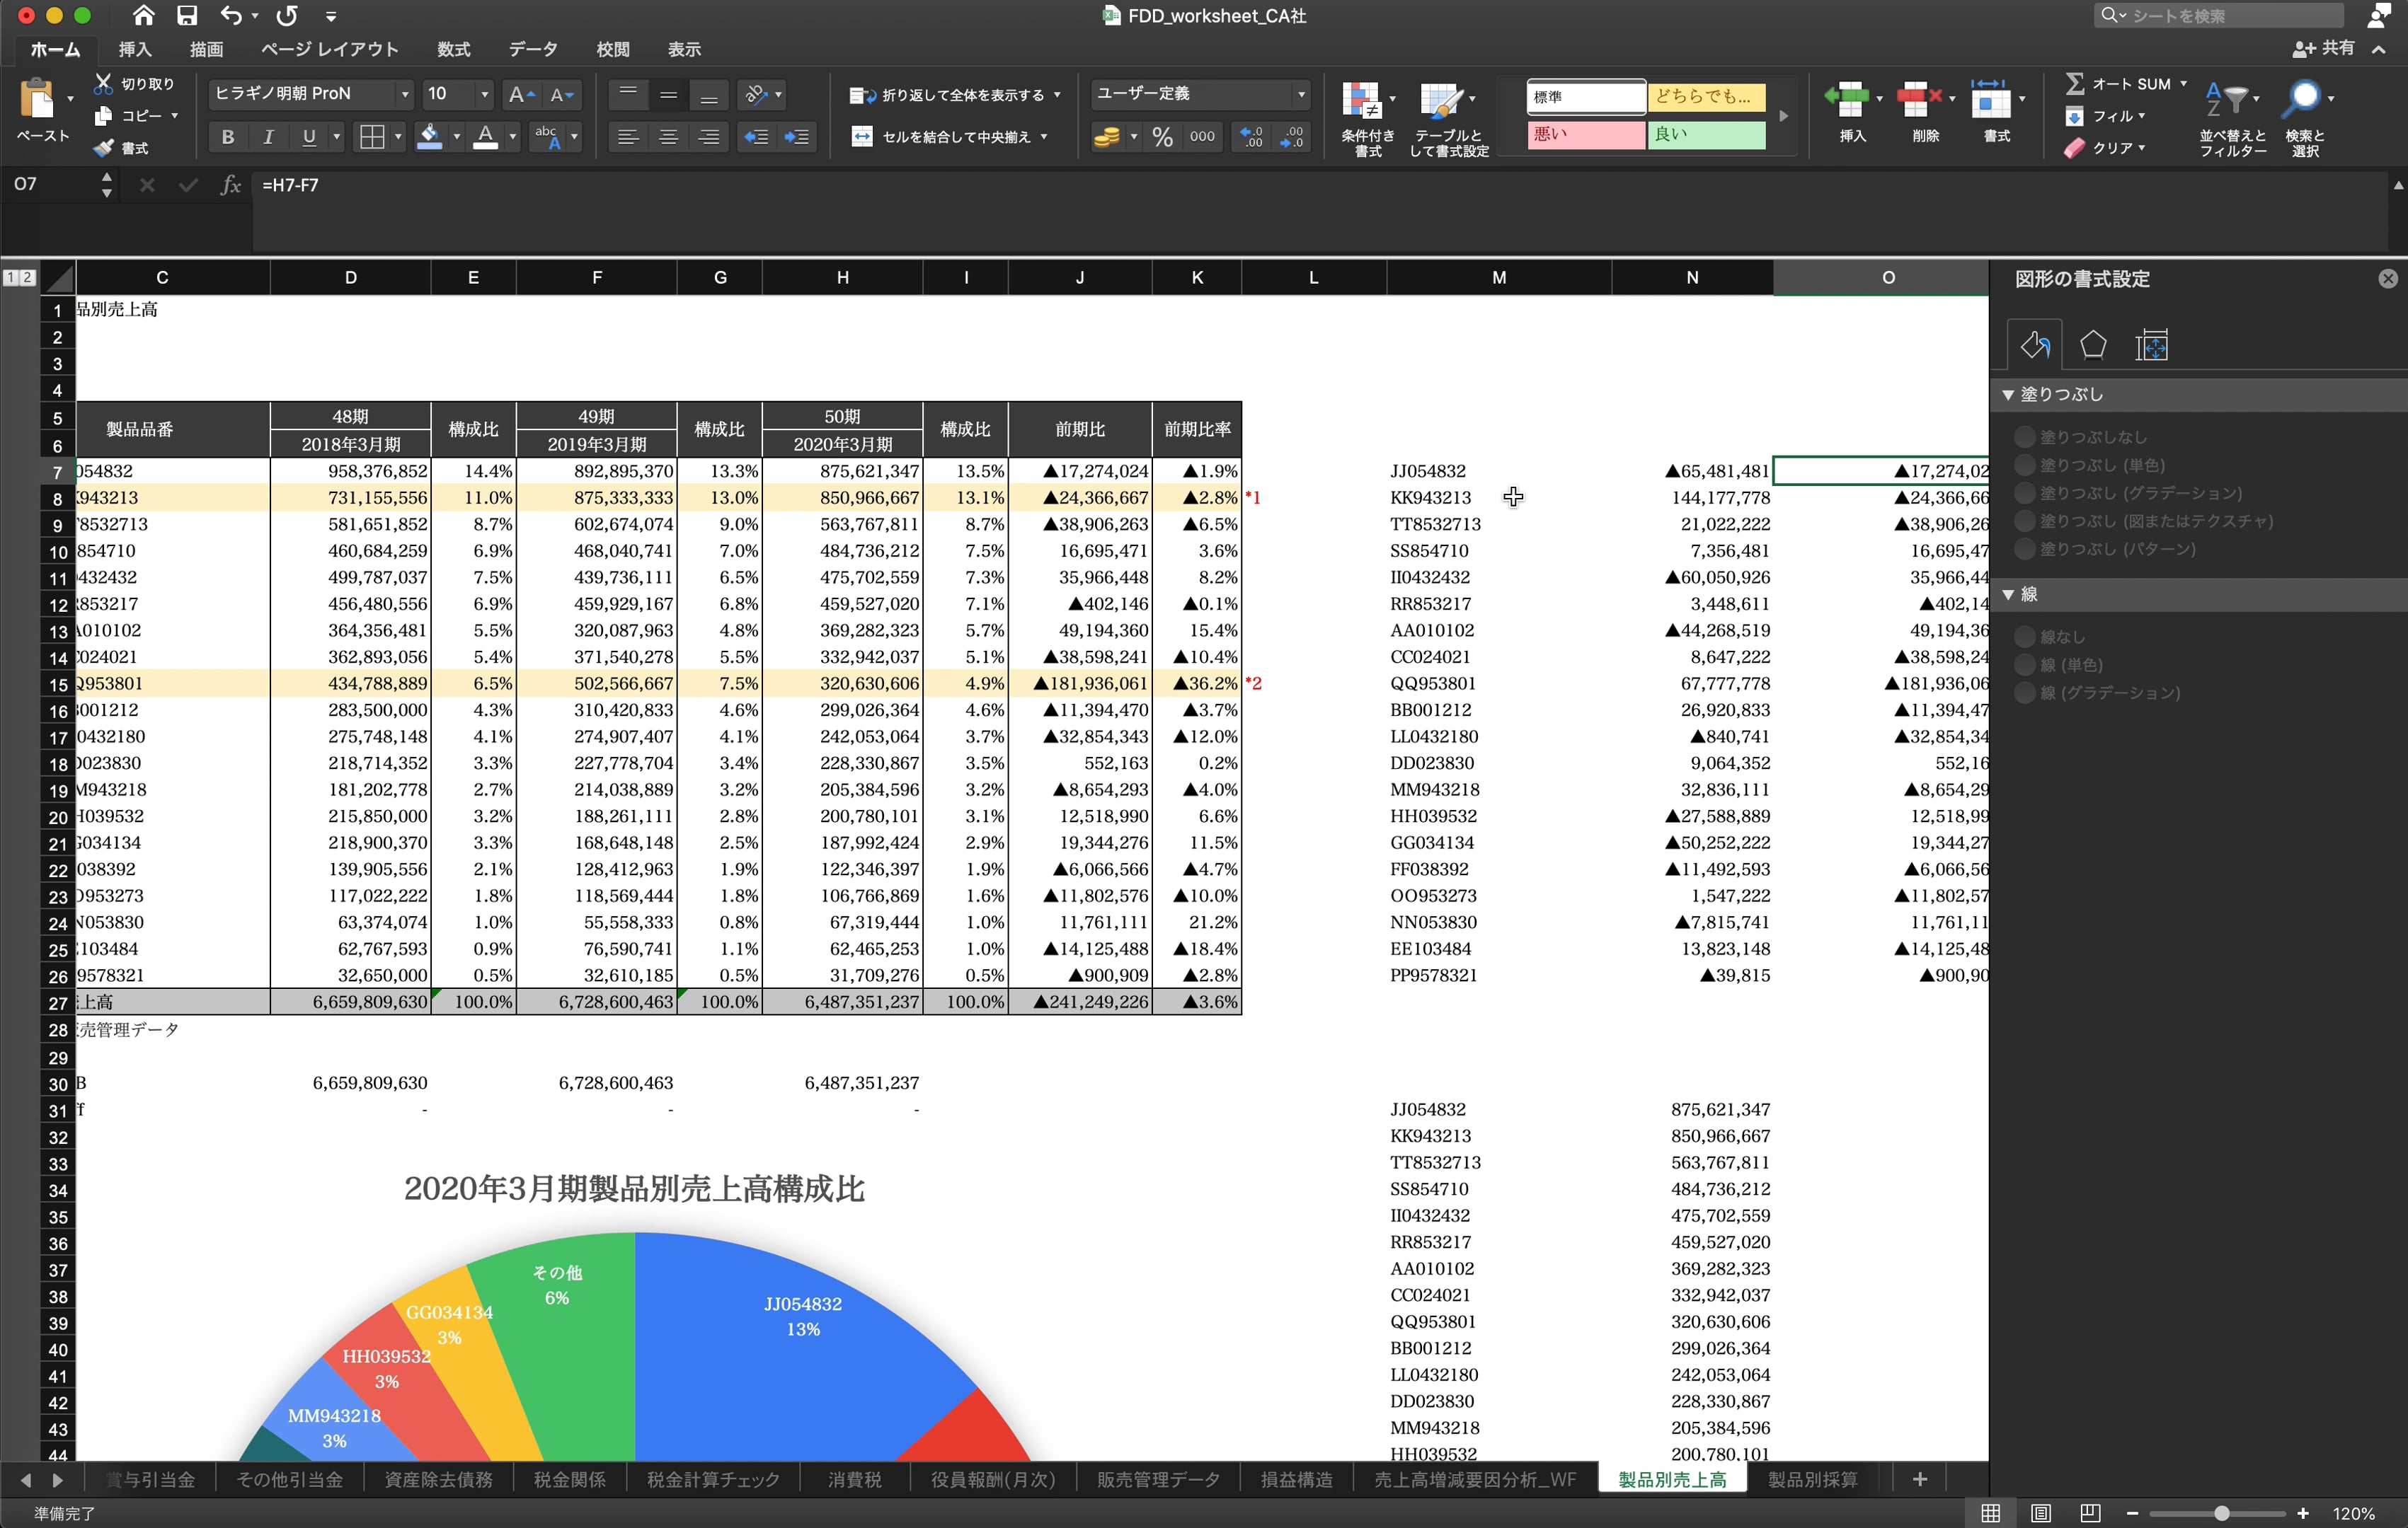
Task: Switch to 製品別採算 sheet tab
Action: coord(1811,1479)
